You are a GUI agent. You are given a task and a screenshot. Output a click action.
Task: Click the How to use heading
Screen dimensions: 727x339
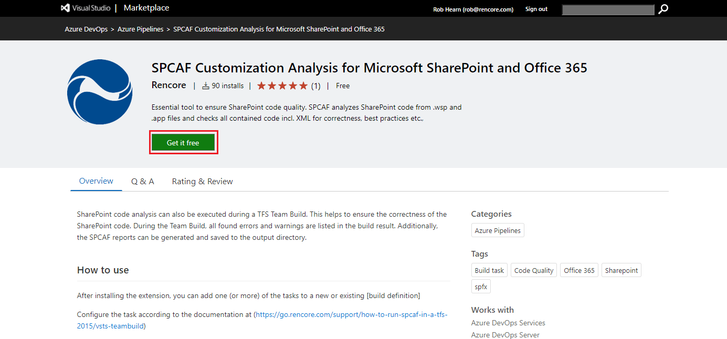(x=103, y=270)
